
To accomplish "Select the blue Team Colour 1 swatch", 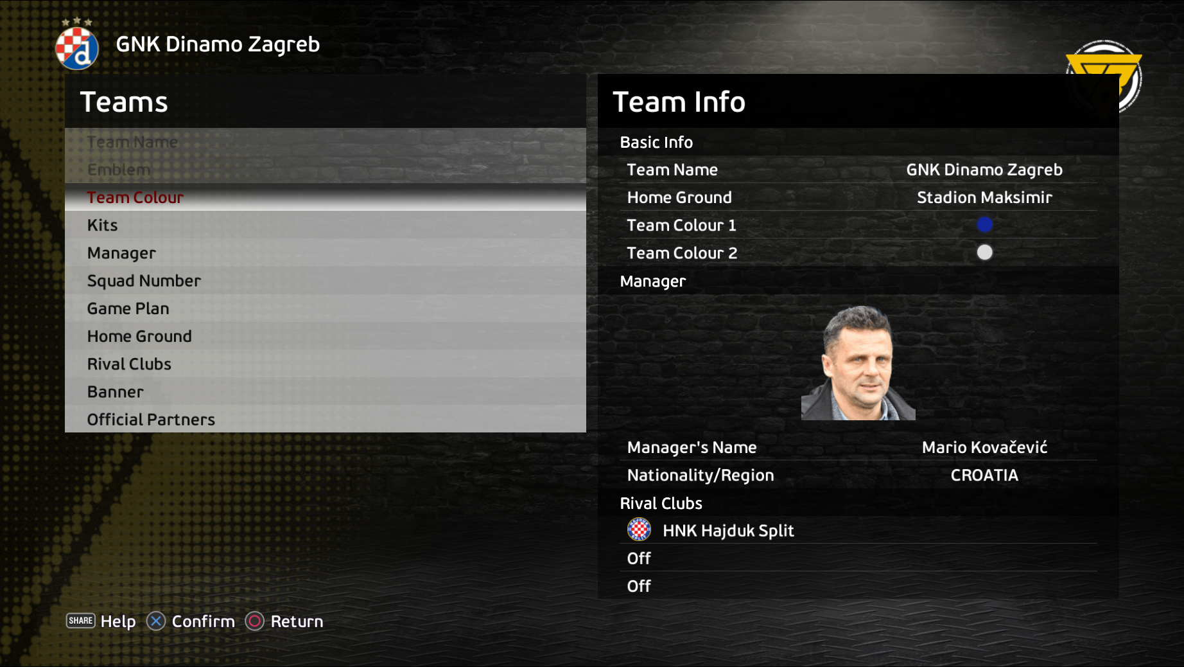I will (984, 225).
